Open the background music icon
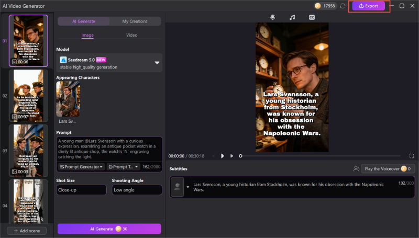419x238 pixels. click(292, 17)
